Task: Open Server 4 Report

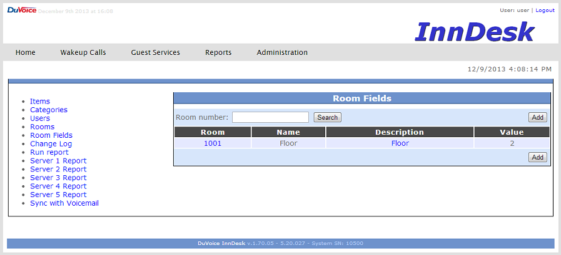Action: [58, 186]
